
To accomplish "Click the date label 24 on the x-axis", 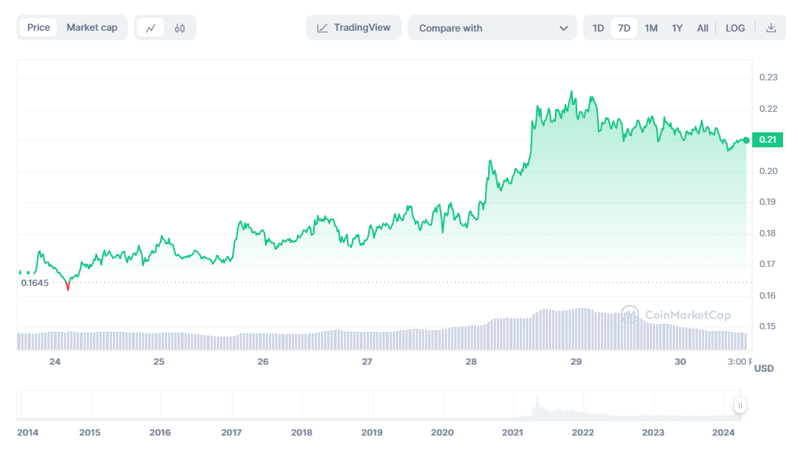I will [55, 362].
